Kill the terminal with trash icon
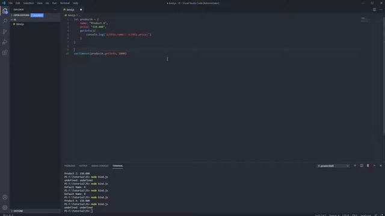This screenshot has width=385, height=216. (x=368, y=166)
